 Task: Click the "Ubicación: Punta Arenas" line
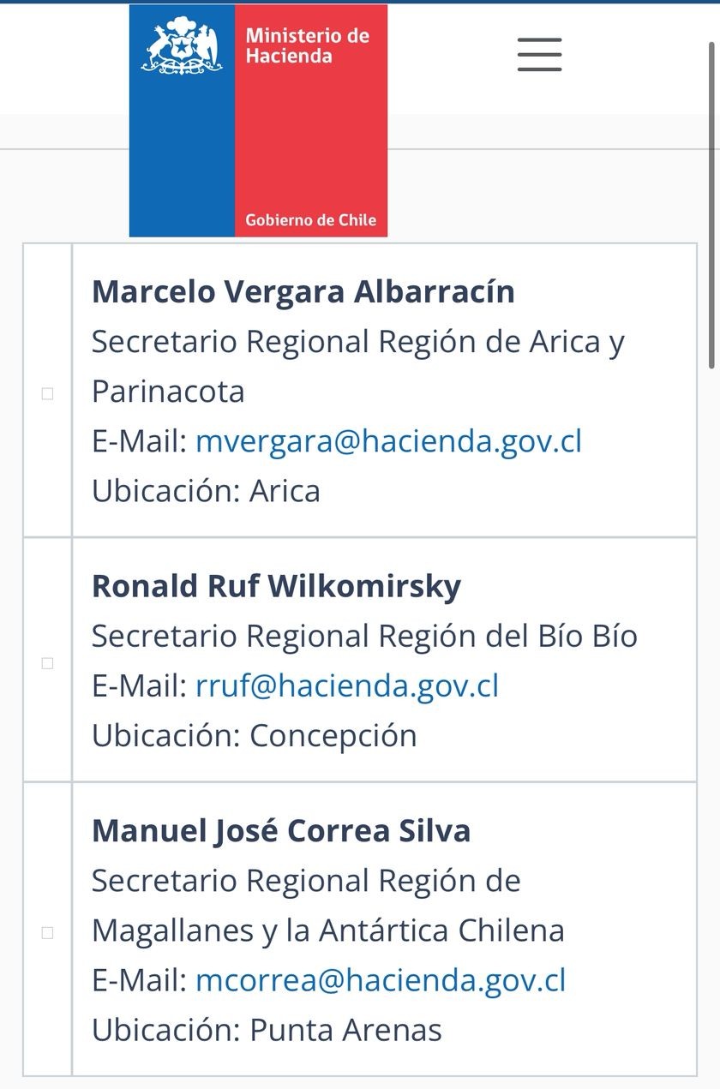(x=267, y=1031)
